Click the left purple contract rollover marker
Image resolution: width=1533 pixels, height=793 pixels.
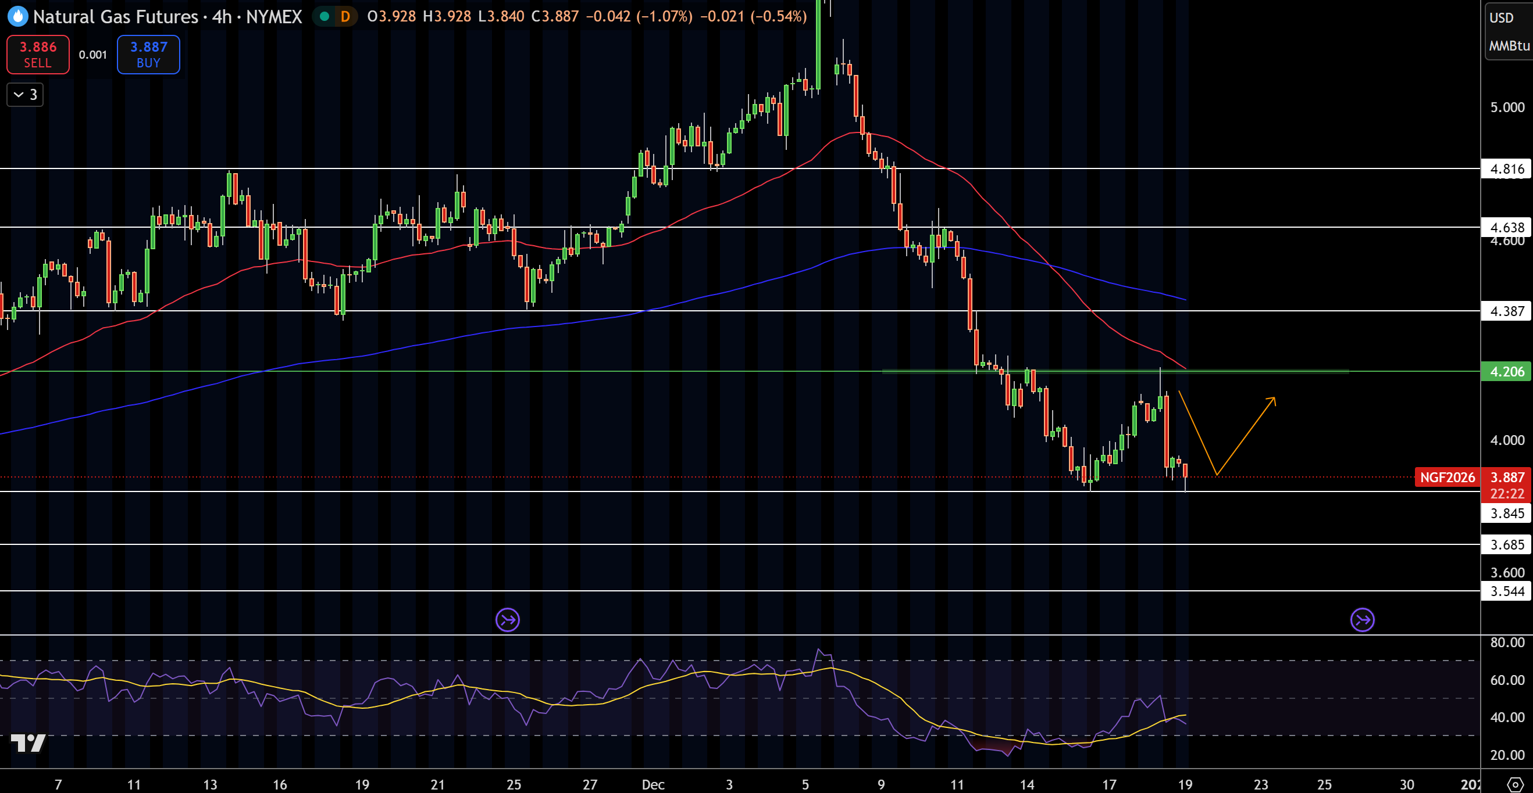(x=507, y=620)
